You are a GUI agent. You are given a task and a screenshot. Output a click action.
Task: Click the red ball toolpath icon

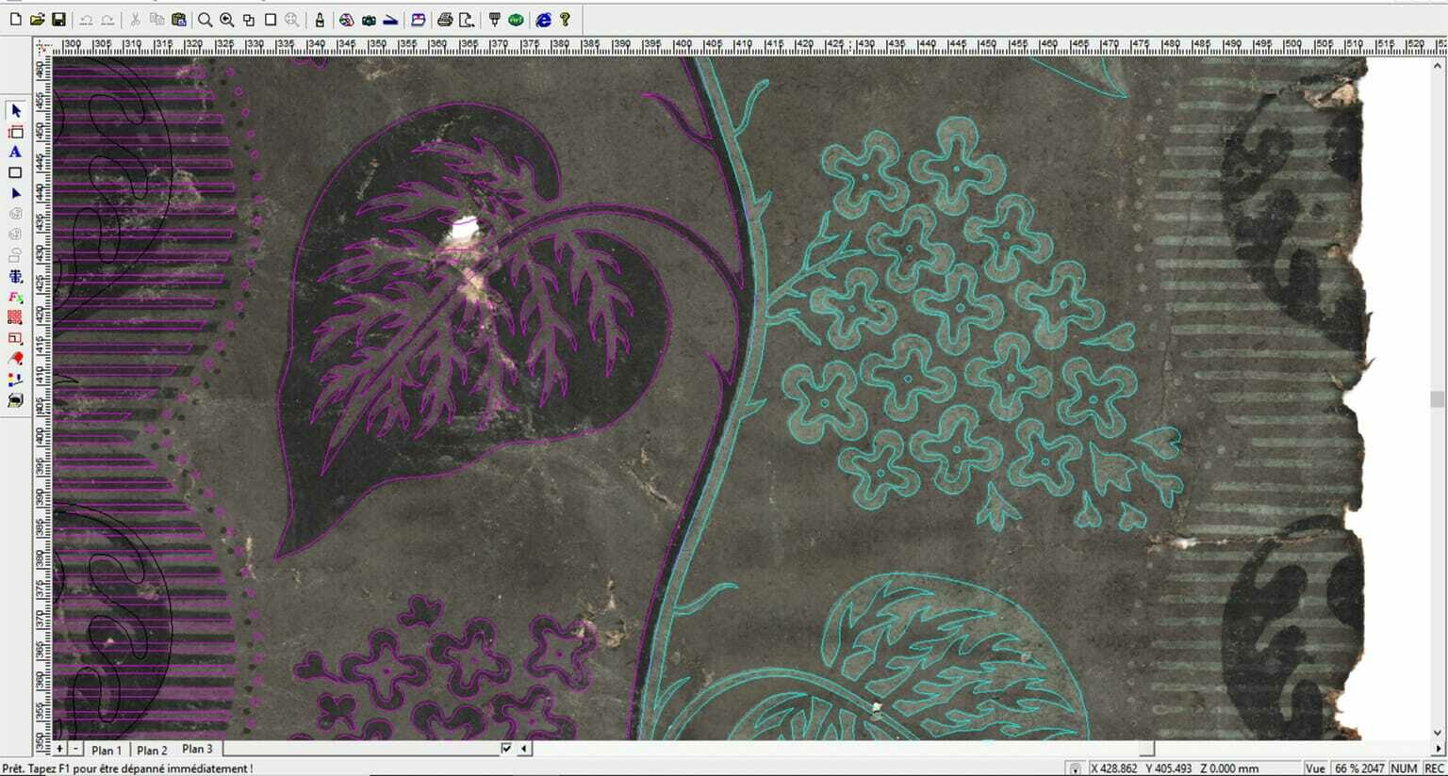click(x=15, y=360)
